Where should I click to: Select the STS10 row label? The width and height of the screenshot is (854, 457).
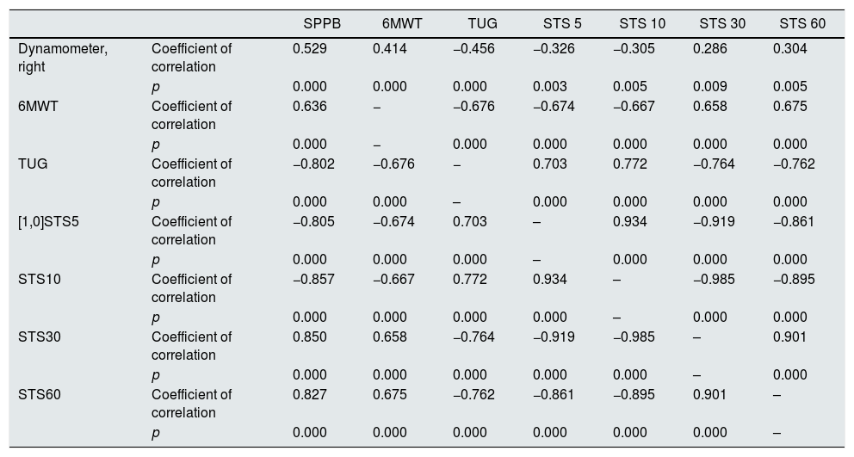[x=40, y=279]
